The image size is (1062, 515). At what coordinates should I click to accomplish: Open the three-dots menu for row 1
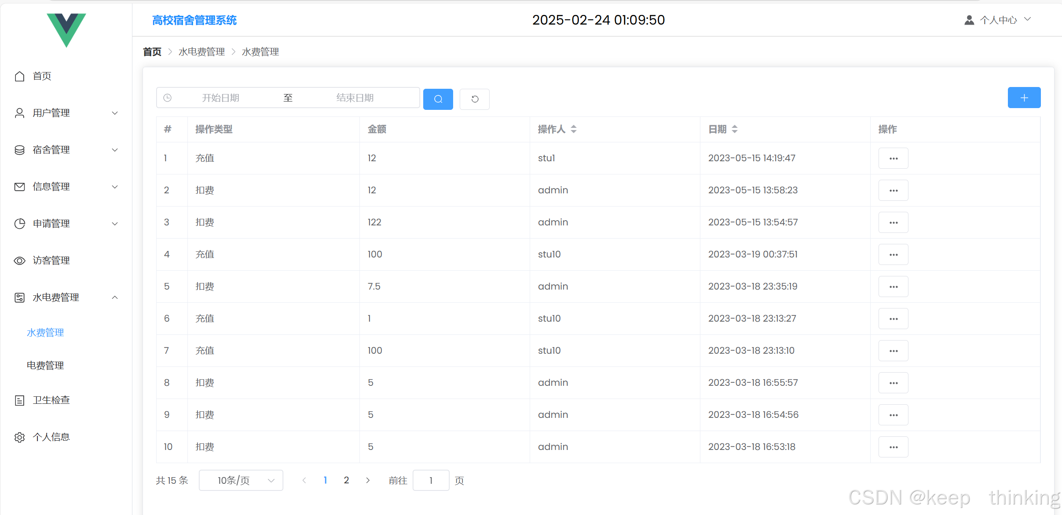[x=893, y=158]
